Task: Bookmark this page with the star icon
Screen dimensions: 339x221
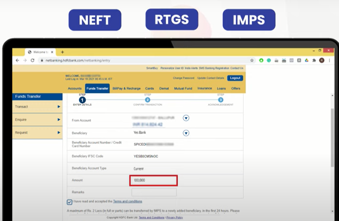Action: click(252, 60)
